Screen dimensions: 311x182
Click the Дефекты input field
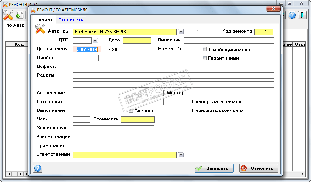173,67
